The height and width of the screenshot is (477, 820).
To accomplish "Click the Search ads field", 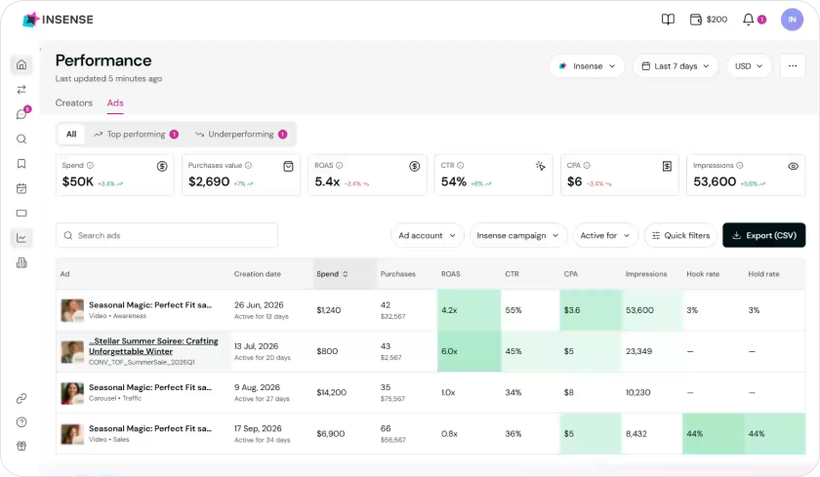I will [167, 236].
